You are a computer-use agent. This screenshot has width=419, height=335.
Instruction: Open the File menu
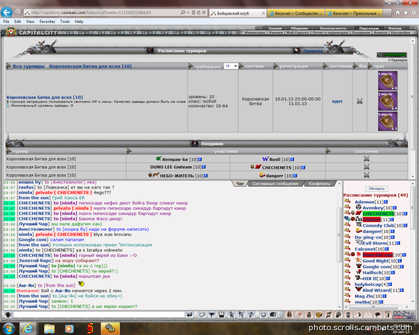click(6, 22)
